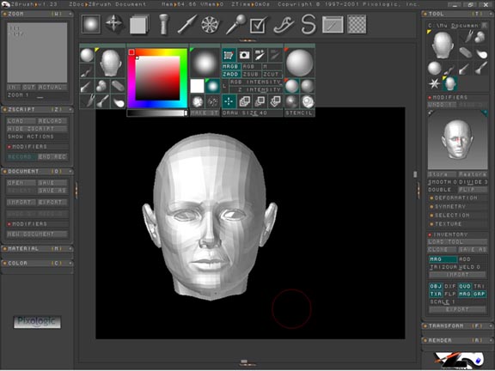Open the Transform palette header
This screenshot has width=495, height=371.
pyautogui.click(x=457, y=325)
